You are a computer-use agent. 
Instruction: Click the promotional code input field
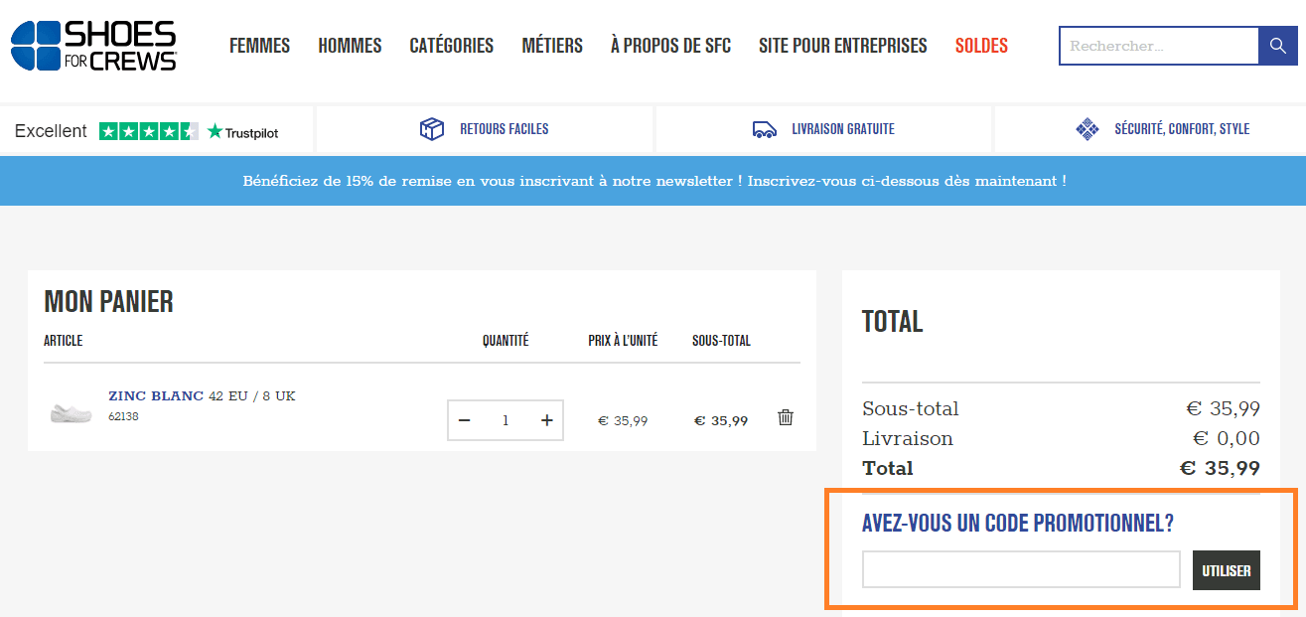tap(1021, 569)
